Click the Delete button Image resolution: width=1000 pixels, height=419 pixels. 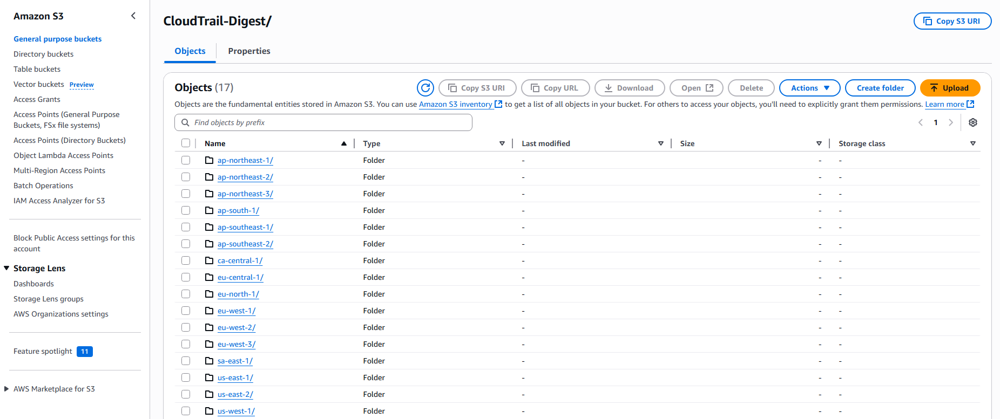pyautogui.click(x=751, y=88)
